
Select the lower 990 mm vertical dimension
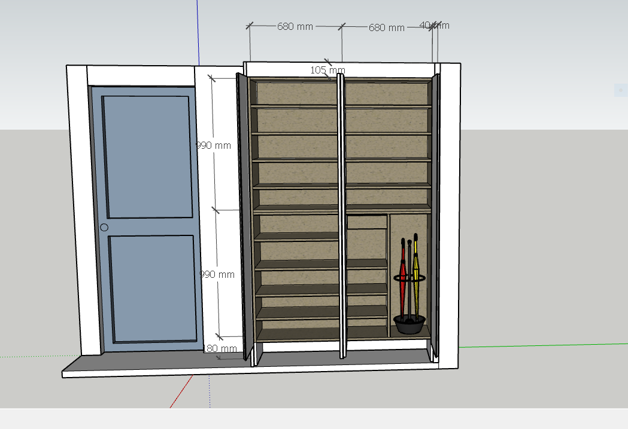pyautogui.click(x=217, y=275)
